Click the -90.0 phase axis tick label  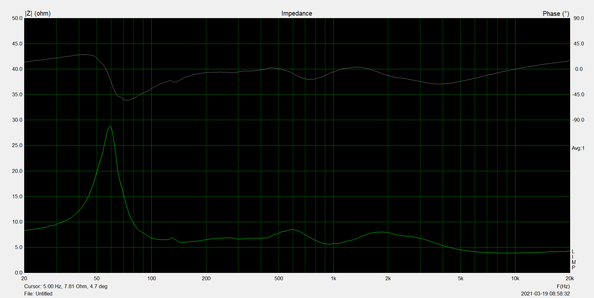[x=578, y=120]
